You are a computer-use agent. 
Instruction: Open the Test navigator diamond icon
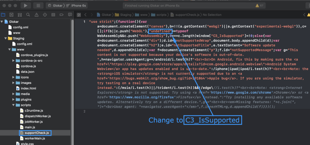pyautogui.click(x=45, y=15)
